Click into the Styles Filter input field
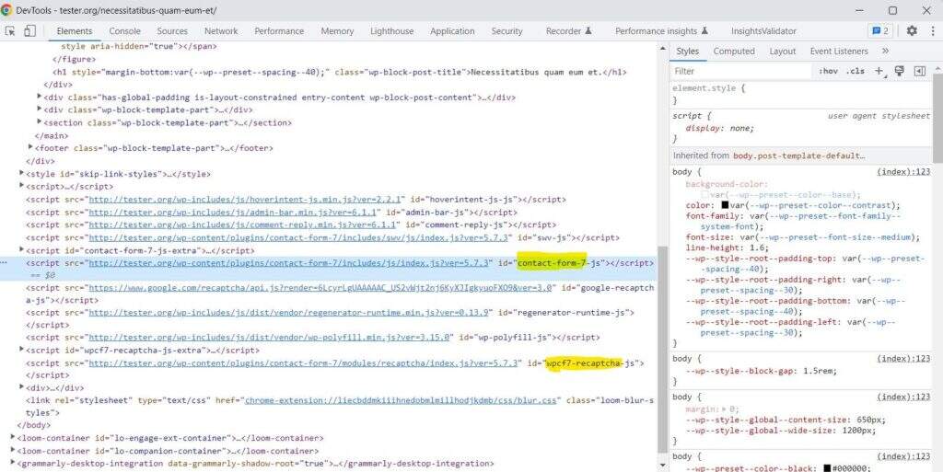The width and height of the screenshot is (943, 472). pyautogui.click(x=737, y=71)
